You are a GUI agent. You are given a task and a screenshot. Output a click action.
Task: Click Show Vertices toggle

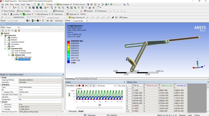pos(8,11)
